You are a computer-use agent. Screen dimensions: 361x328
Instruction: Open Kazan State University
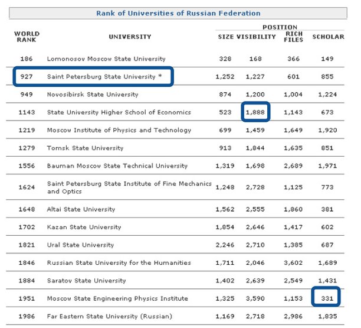pyautogui.click(x=84, y=227)
